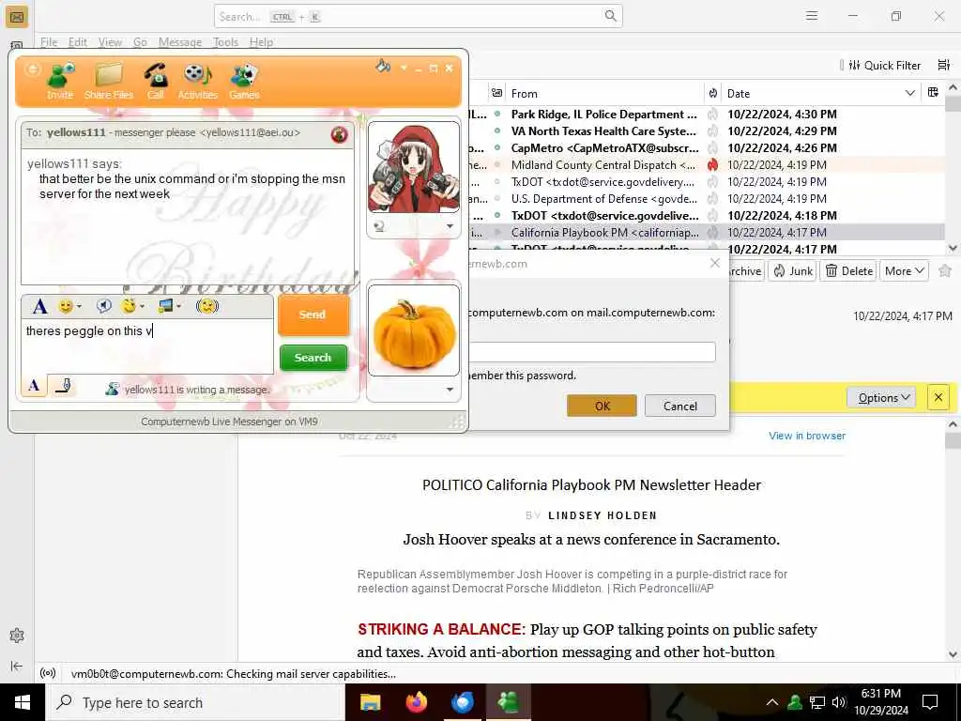Screen dimensions: 961x721
Task: Toggle junk status of U.S. Department of Defense message
Action: (x=712, y=199)
